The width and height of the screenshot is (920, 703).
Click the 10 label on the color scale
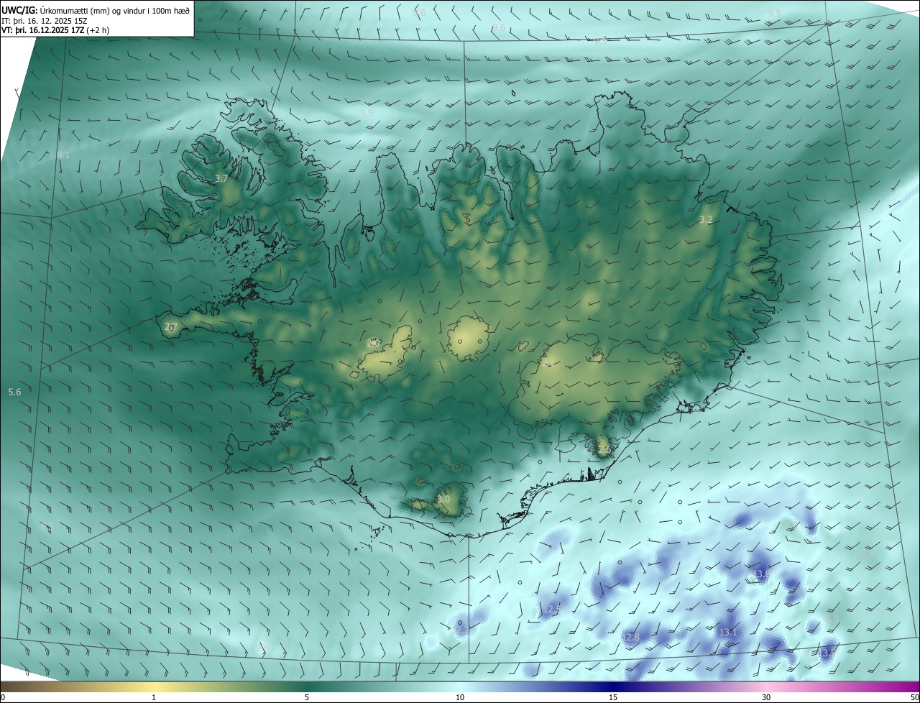pyautogui.click(x=460, y=697)
